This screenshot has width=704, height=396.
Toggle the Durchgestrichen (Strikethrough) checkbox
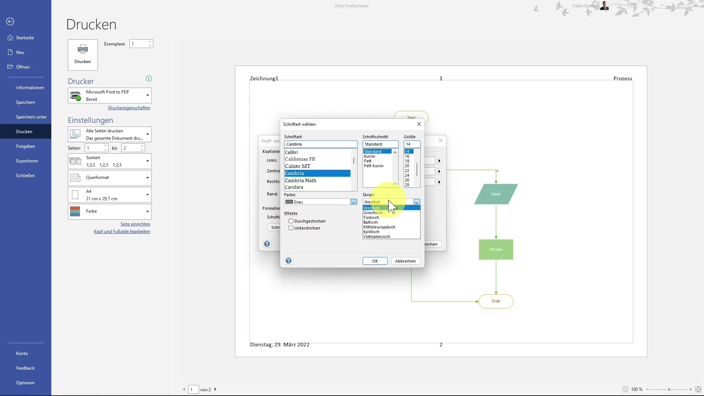coord(291,221)
